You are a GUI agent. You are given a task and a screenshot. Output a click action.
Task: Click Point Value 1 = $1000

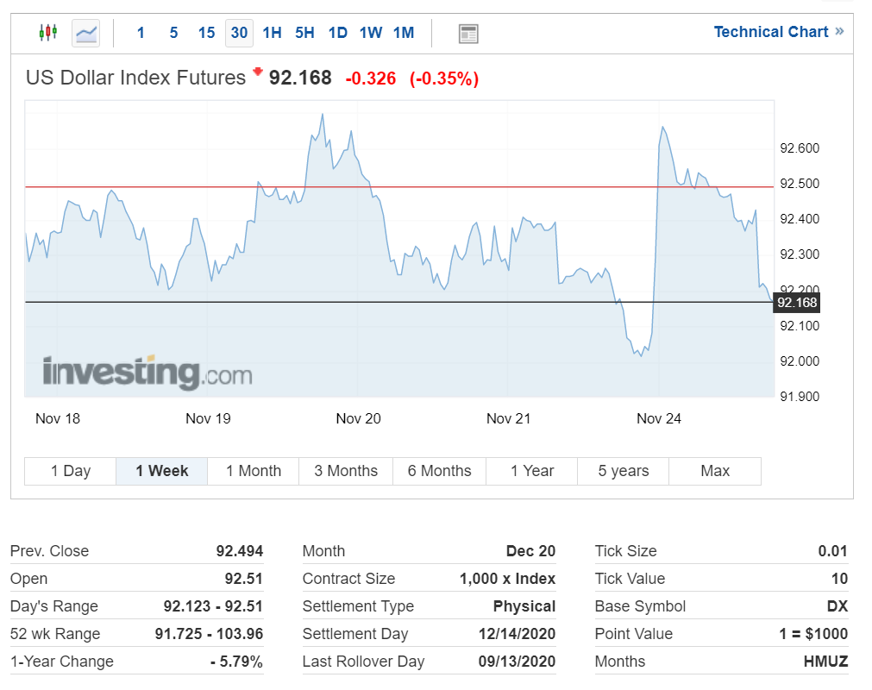(813, 634)
